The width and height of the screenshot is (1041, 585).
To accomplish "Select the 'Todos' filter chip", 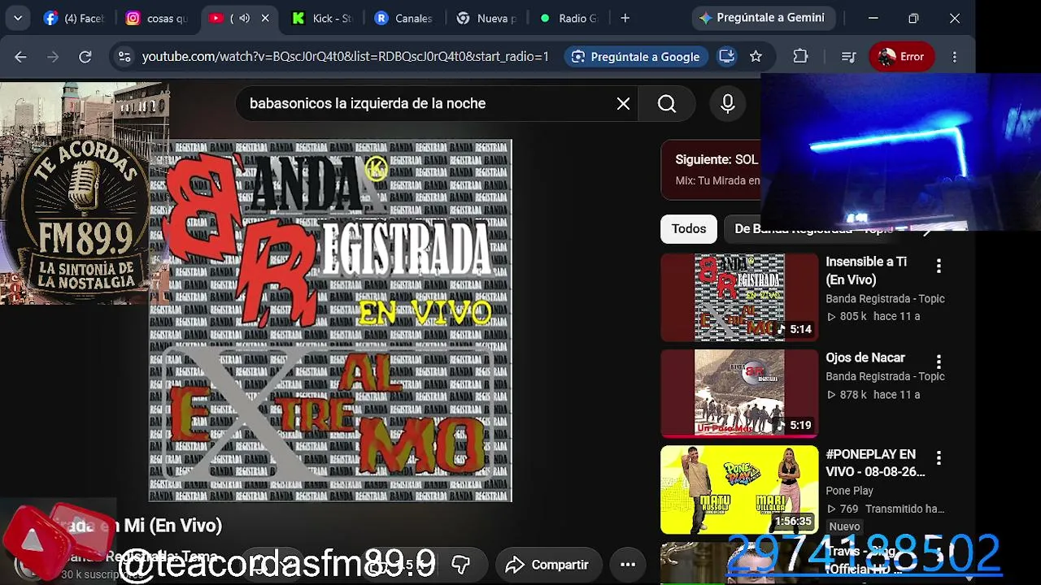I will click(689, 229).
